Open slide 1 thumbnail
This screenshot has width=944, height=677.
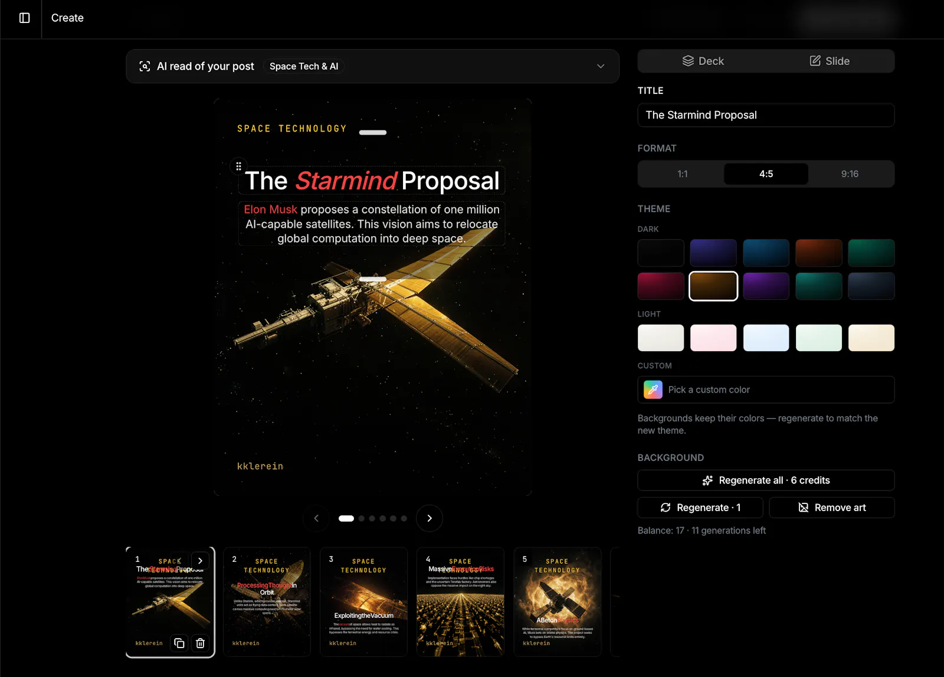(x=171, y=602)
